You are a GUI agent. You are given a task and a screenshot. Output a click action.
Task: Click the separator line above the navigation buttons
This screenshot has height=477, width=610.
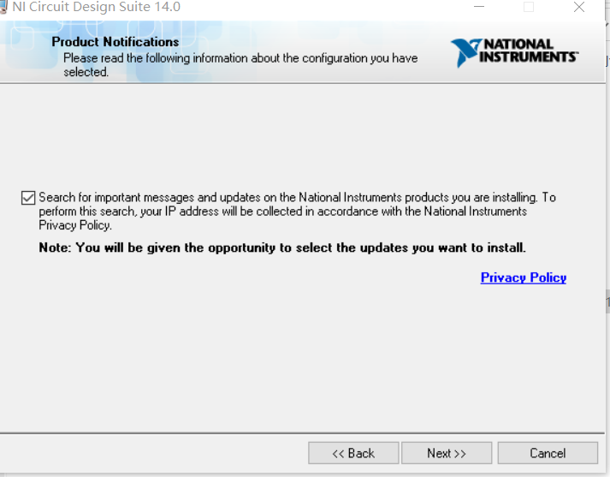click(x=299, y=432)
